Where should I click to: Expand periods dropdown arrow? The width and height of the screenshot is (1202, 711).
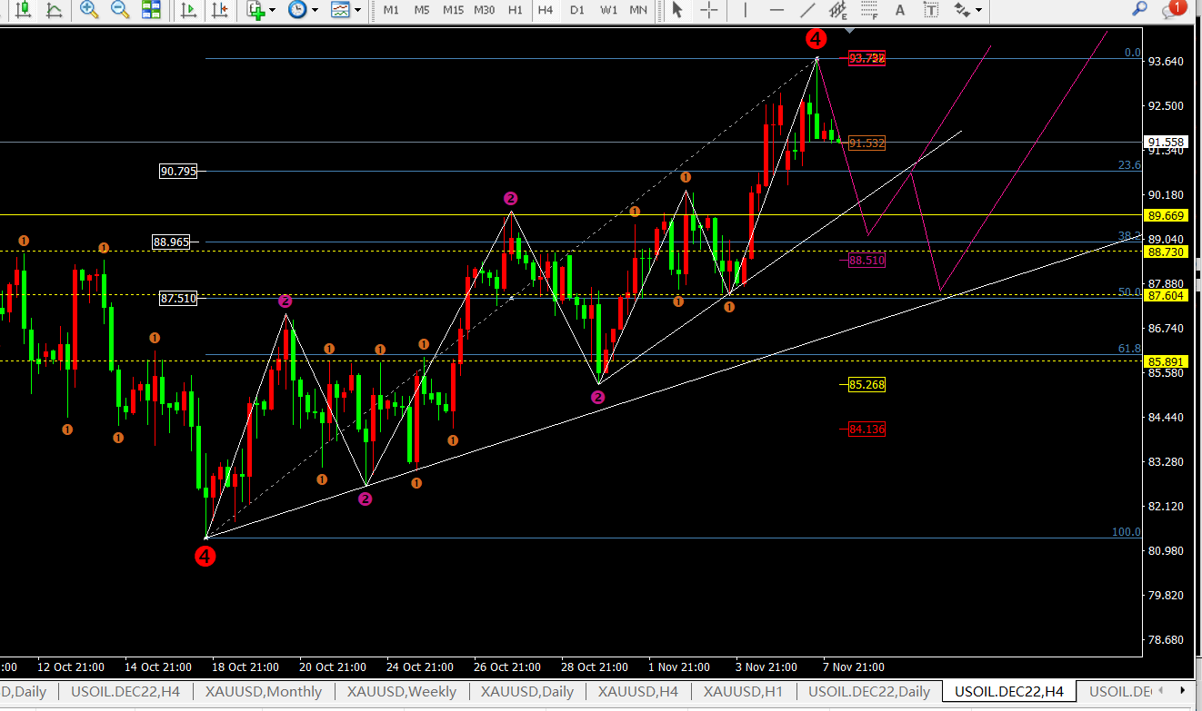315,10
